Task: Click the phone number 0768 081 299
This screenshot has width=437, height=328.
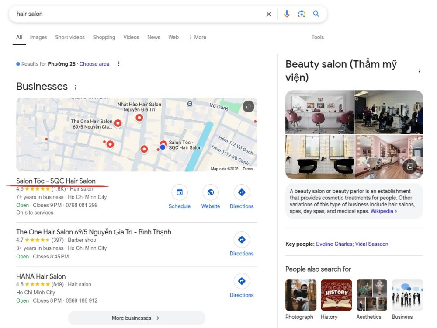Action: point(82,205)
